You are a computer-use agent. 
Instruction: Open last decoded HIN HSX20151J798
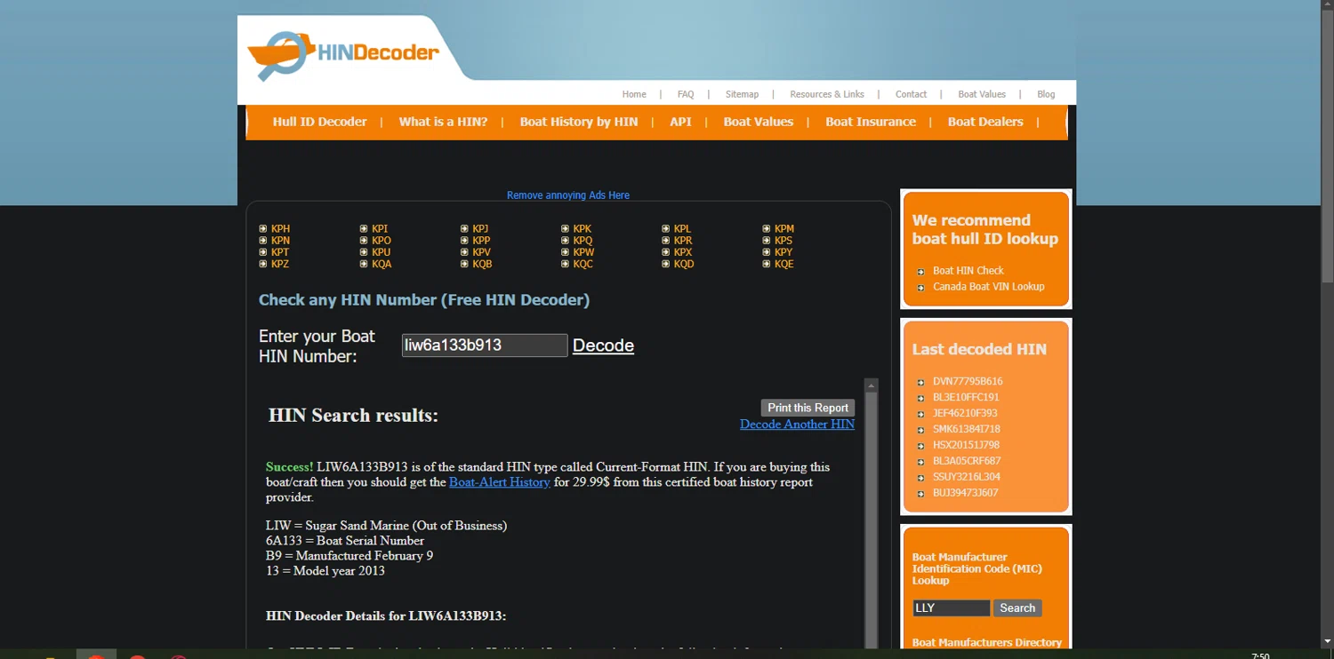[966, 446]
